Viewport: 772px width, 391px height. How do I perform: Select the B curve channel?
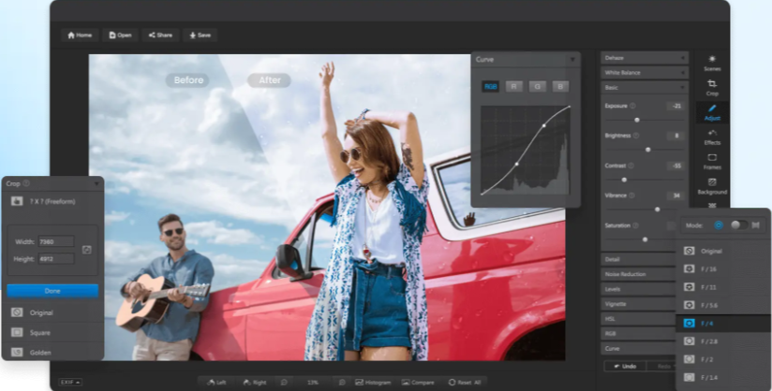[x=560, y=87]
